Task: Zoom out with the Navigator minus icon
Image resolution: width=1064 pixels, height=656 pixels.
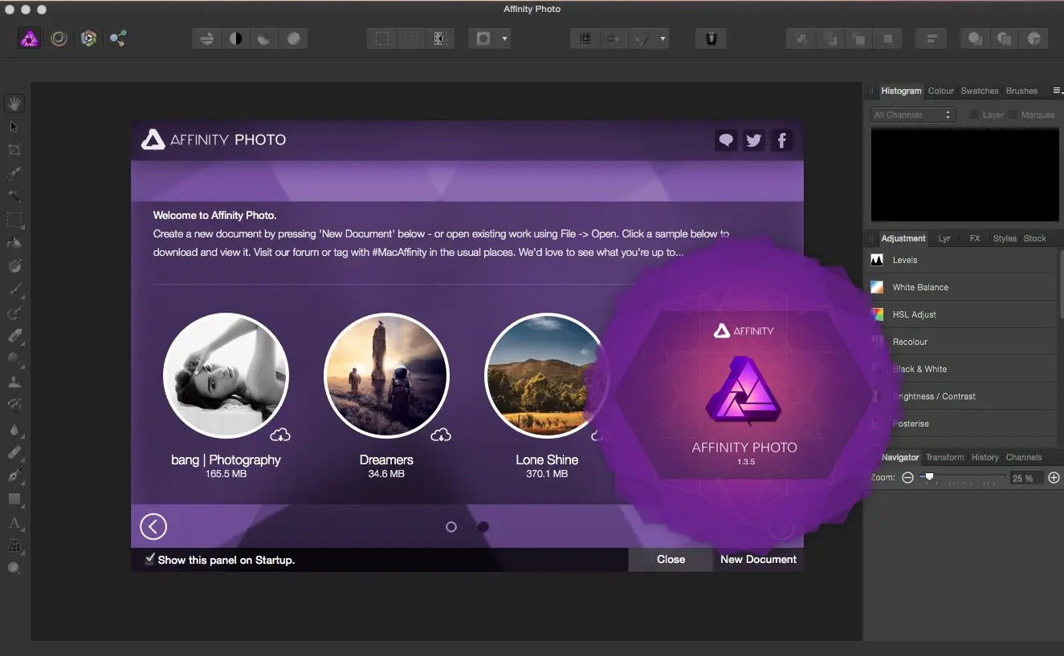Action: tap(907, 478)
